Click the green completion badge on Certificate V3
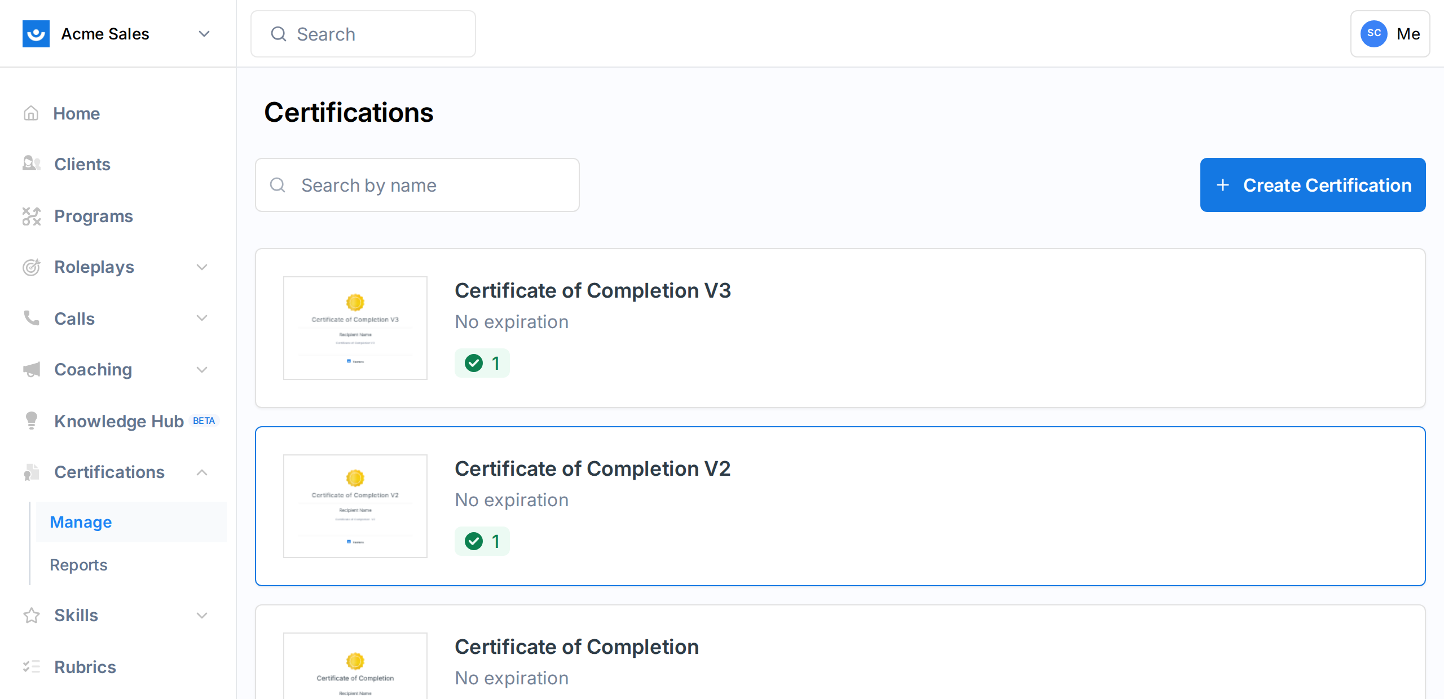 pyautogui.click(x=482, y=363)
